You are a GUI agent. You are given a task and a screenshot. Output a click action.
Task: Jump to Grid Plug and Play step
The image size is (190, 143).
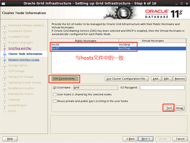(20, 48)
